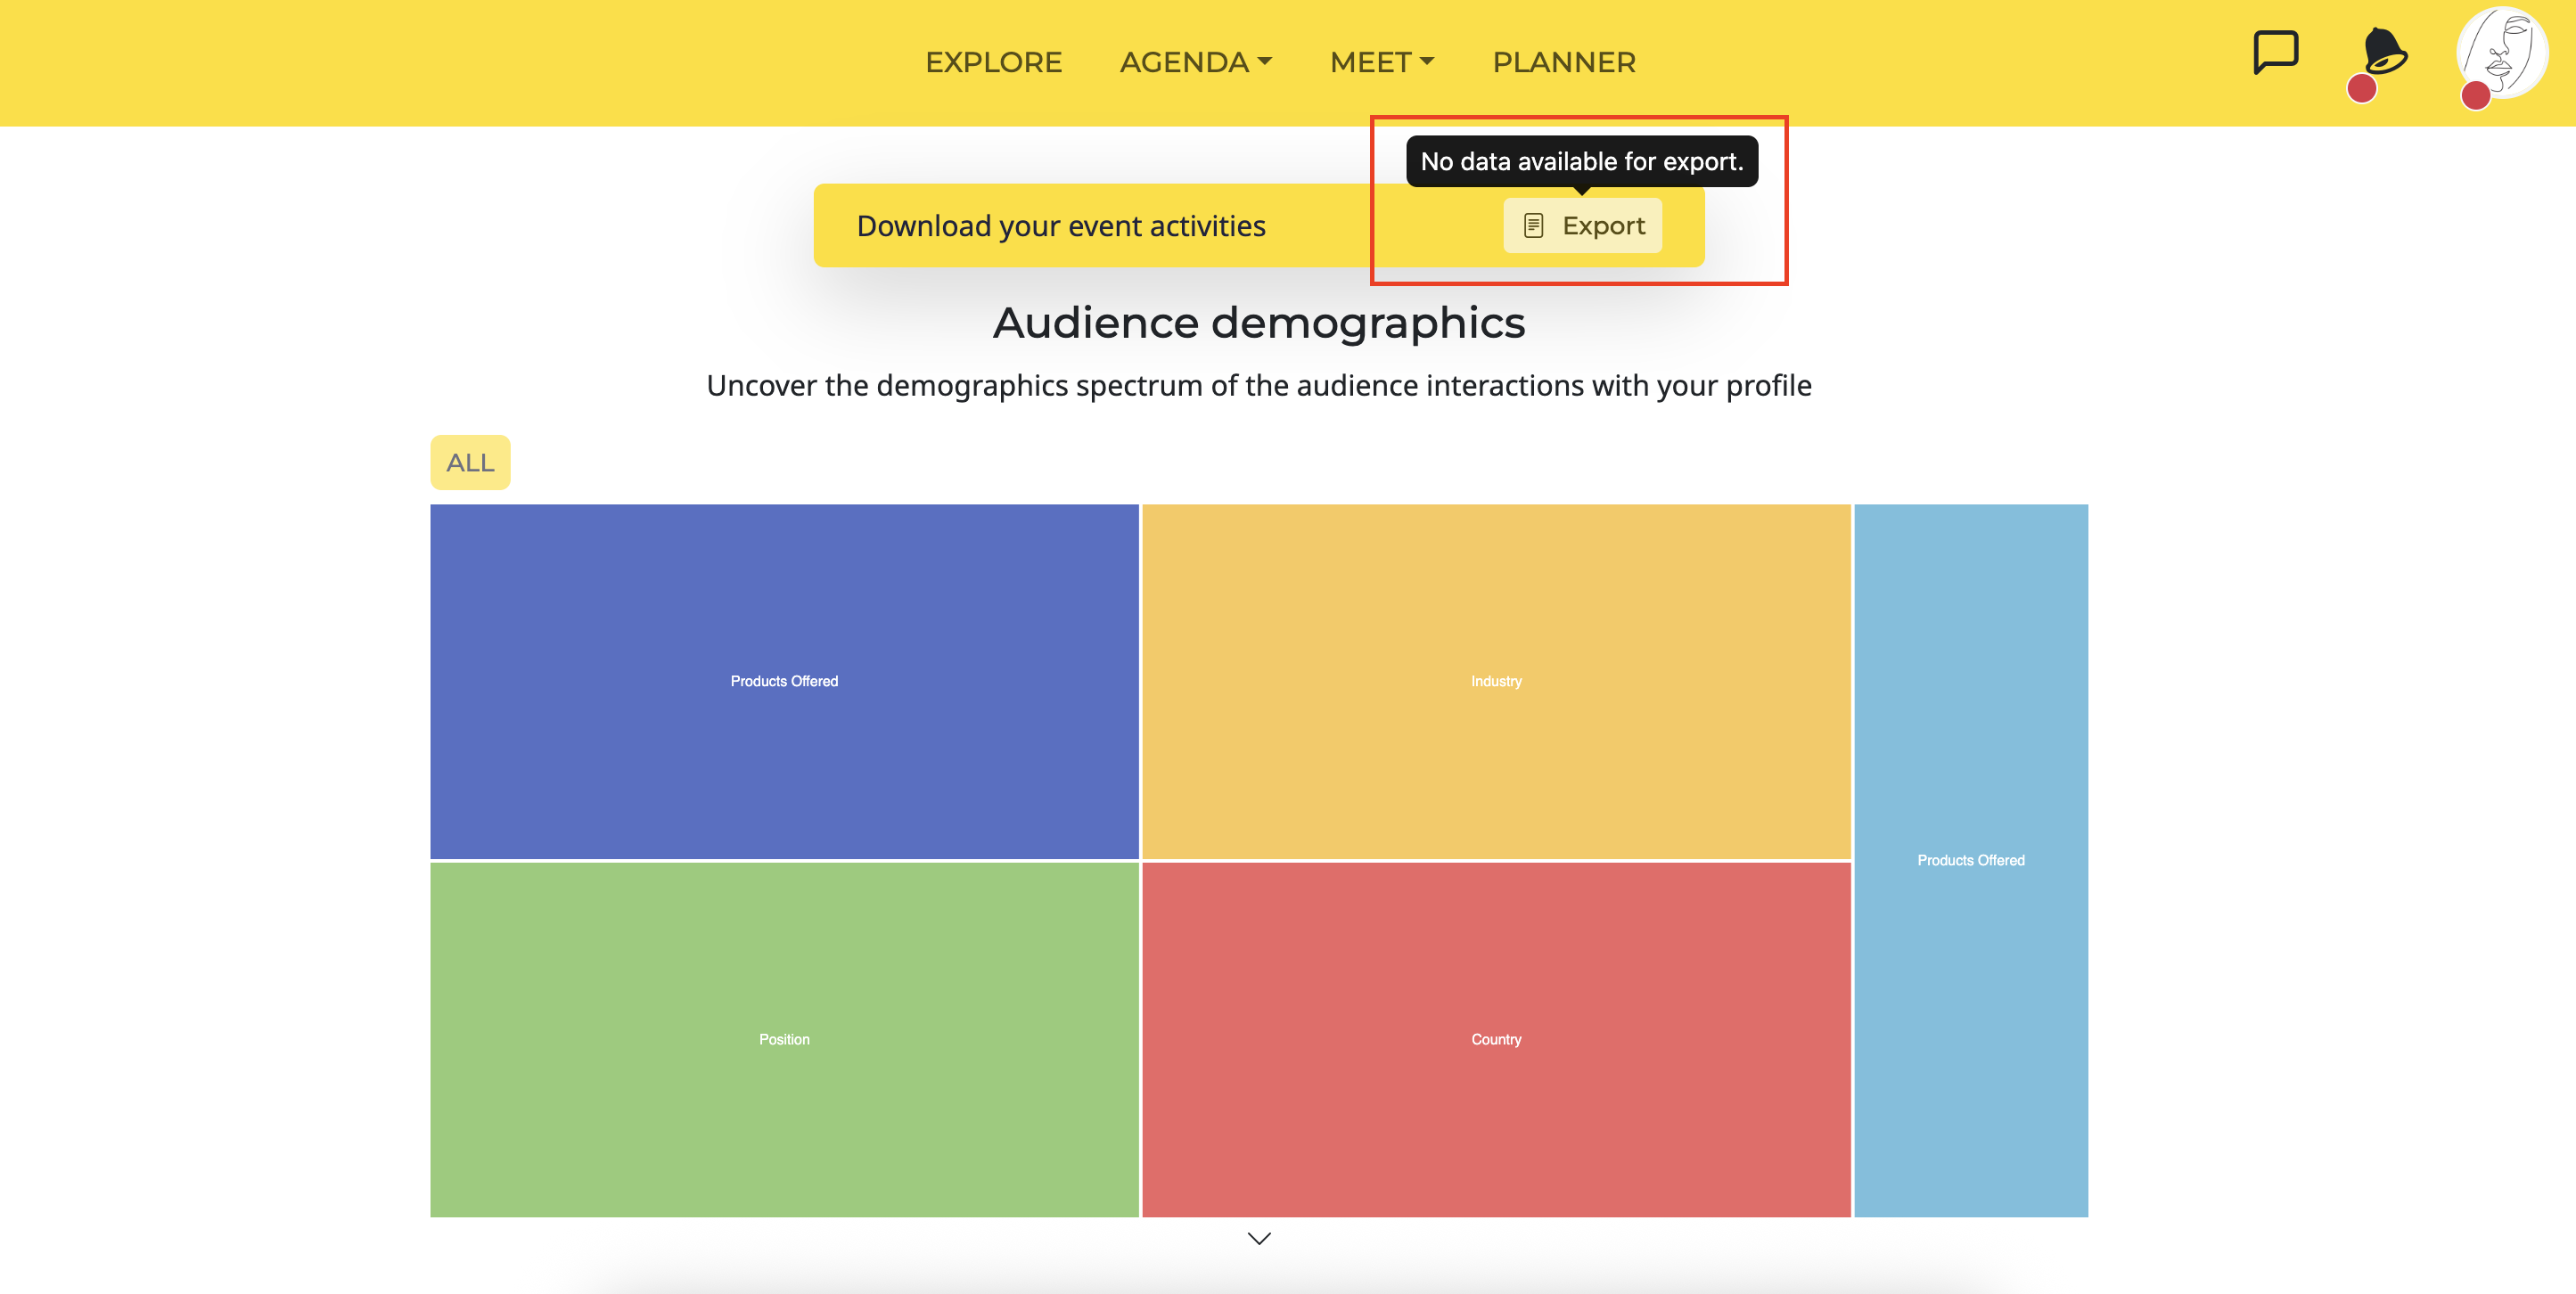Click the No data available tooltip
The width and height of the screenshot is (2576, 1294).
1581,161
